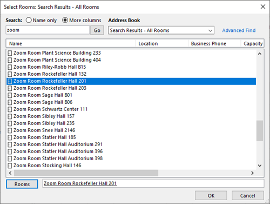Viewport: 270px width, 204px height.
Task: Click room icon beside Snee Hall 2146
Action: (x=10, y=130)
